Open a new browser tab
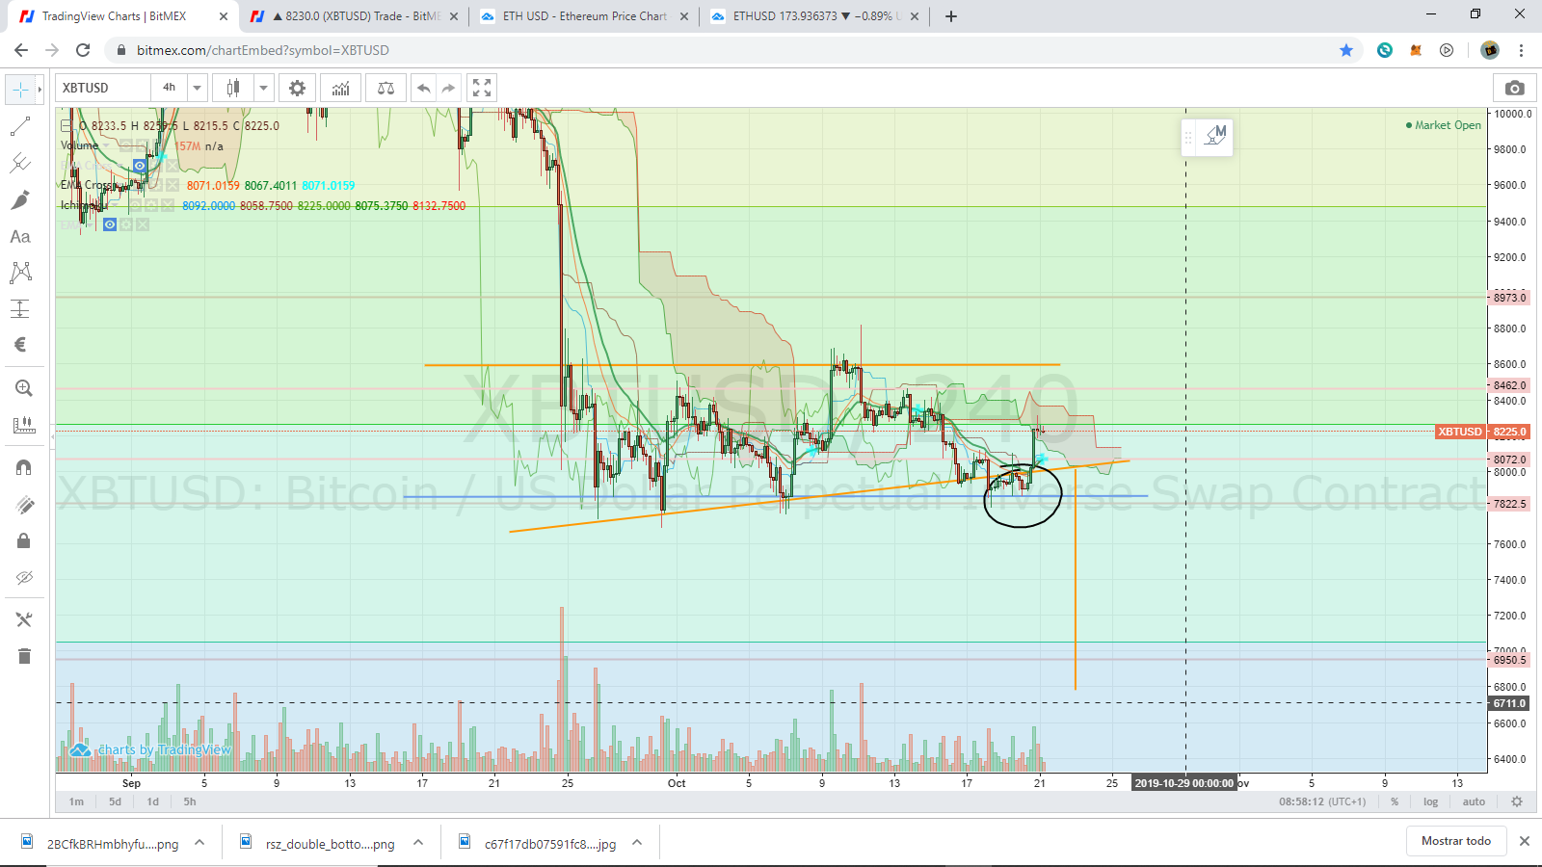The width and height of the screenshot is (1542, 867). [951, 16]
